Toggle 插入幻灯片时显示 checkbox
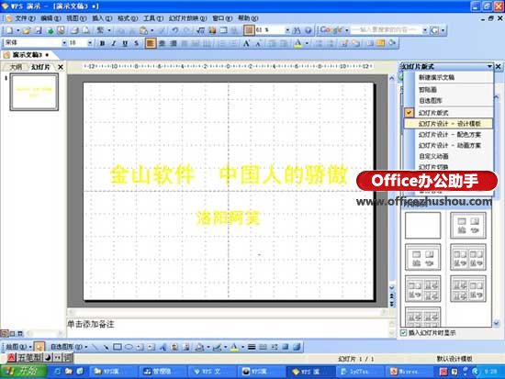This screenshot has height=379, width=505. tap(404, 332)
